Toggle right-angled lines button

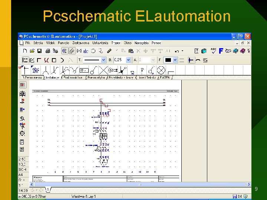pos(39,60)
